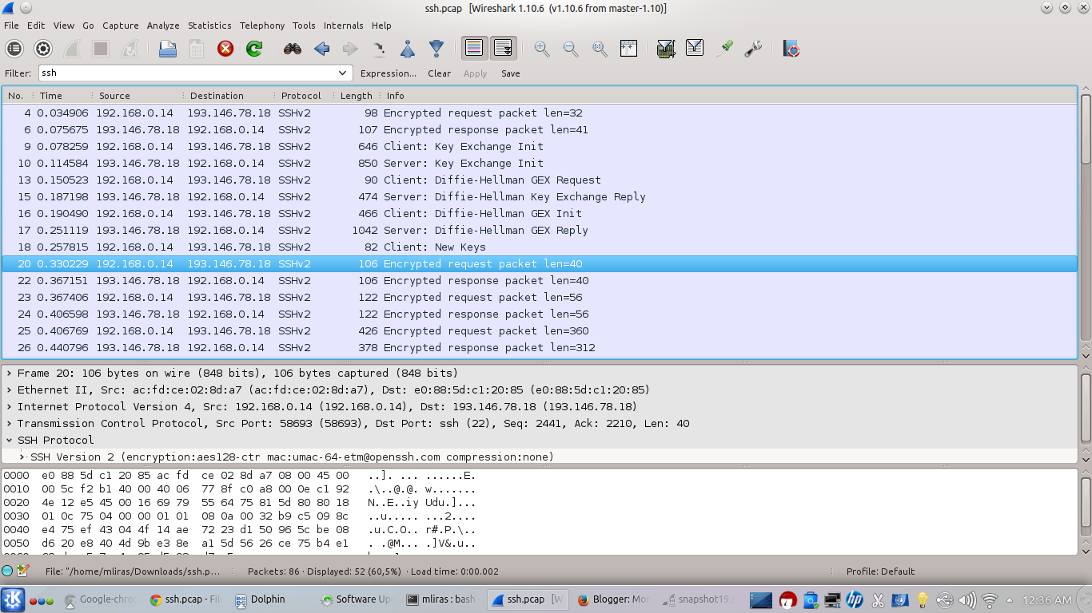Toggle auto scroll in live capture
The width and height of the screenshot is (1092, 613).
coord(503,49)
